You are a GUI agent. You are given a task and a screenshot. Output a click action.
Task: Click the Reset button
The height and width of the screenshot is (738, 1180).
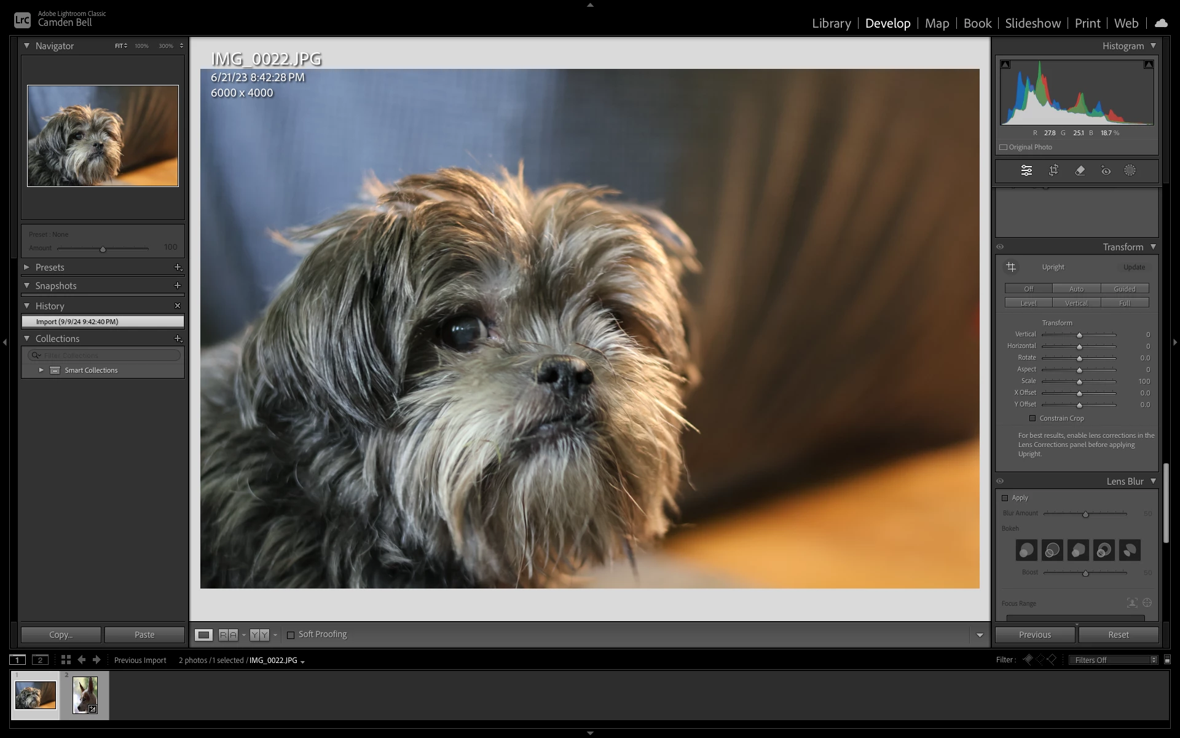click(1118, 635)
